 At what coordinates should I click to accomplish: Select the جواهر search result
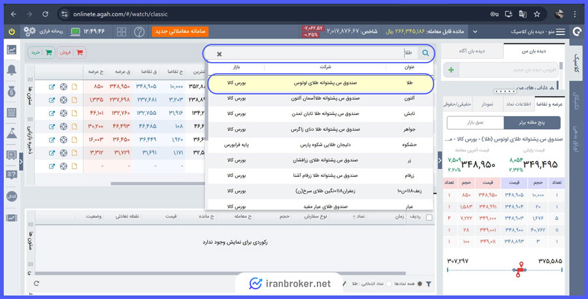(321, 129)
